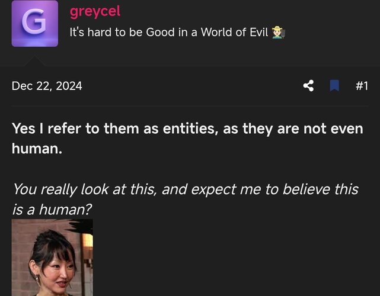Click the word 'entities' in the bold post text
This screenshot has height=296, width=380.
coord(189,128)
